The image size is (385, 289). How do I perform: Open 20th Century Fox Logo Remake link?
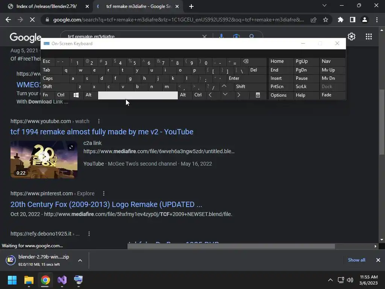(106, 204)
